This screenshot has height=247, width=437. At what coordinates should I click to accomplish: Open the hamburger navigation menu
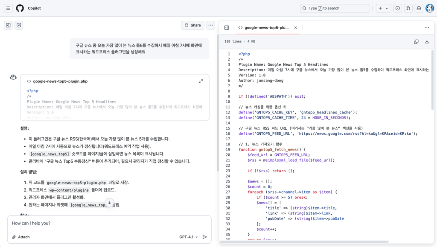tap(8, 9)
